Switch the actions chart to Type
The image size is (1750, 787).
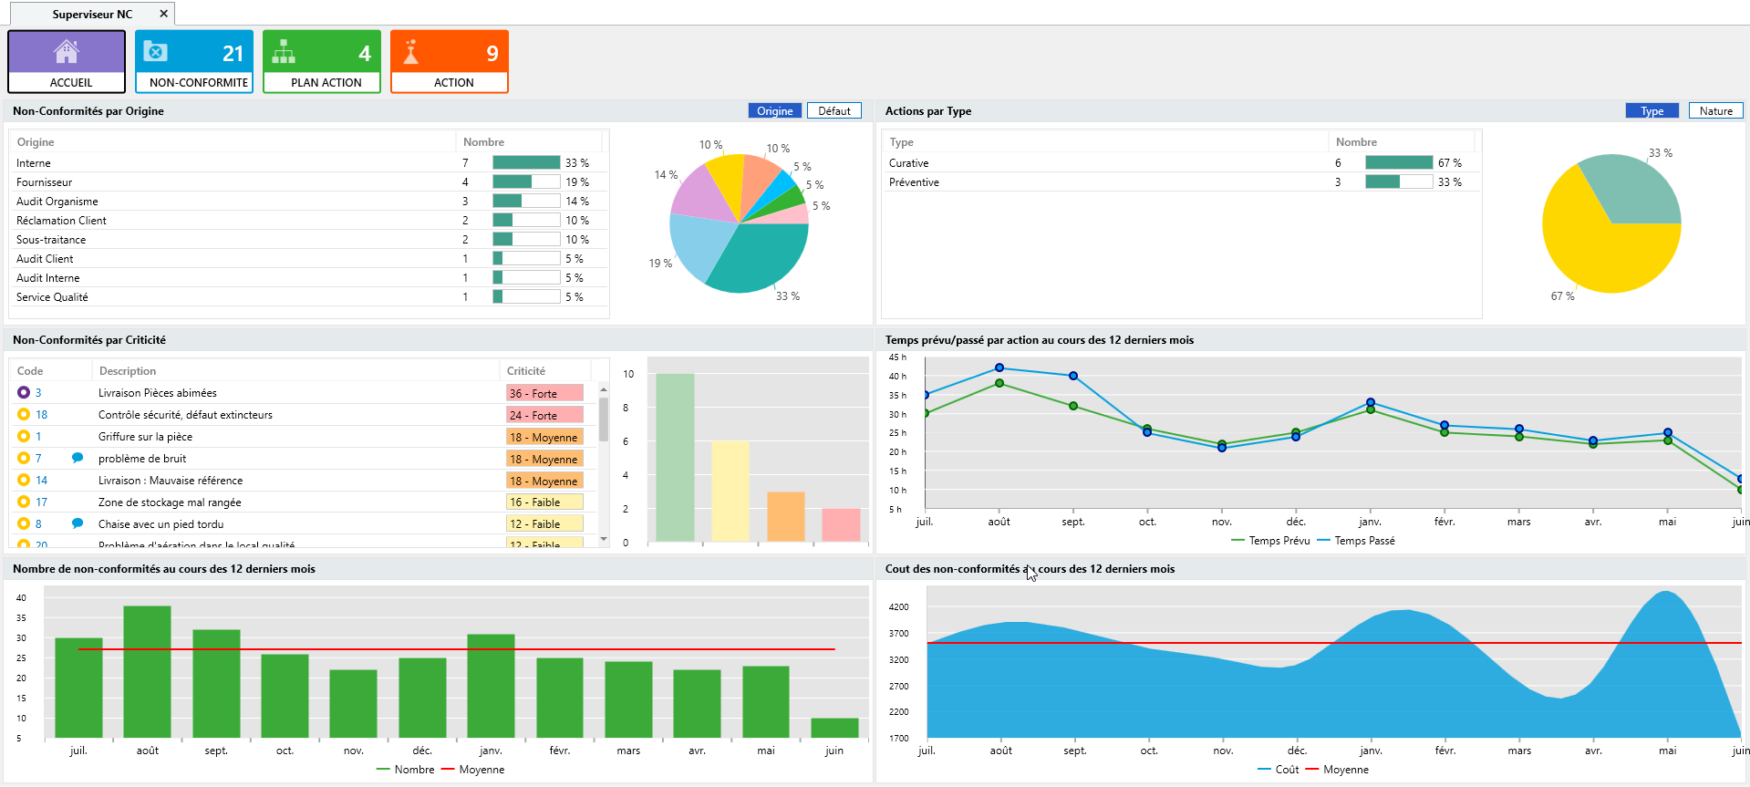pos(1652,110)
